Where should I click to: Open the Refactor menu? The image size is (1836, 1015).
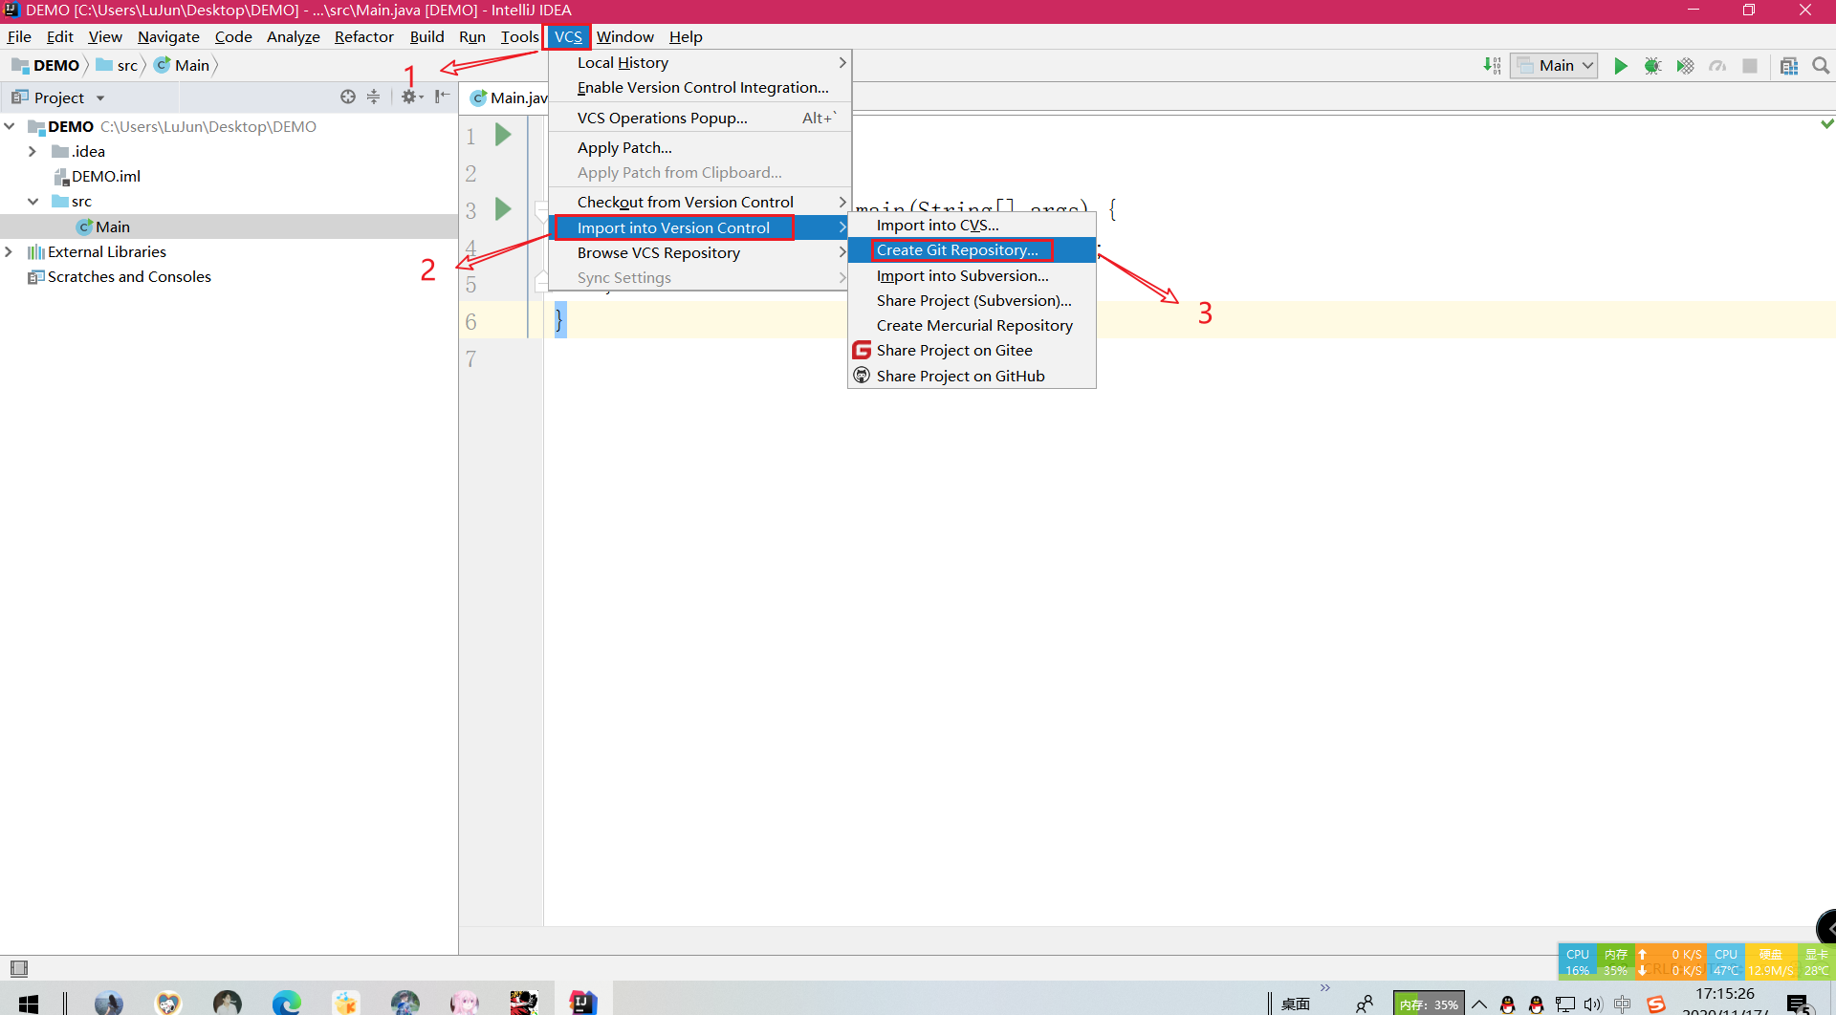[x=363, y=36]
